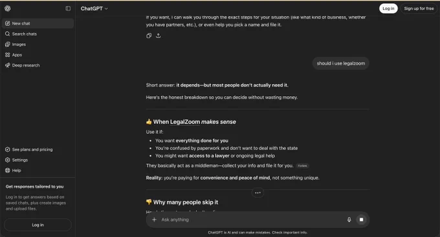Viewport: 440px width, 237px height.
Task: Click Sign up for free
Action: tap(419, 8)
